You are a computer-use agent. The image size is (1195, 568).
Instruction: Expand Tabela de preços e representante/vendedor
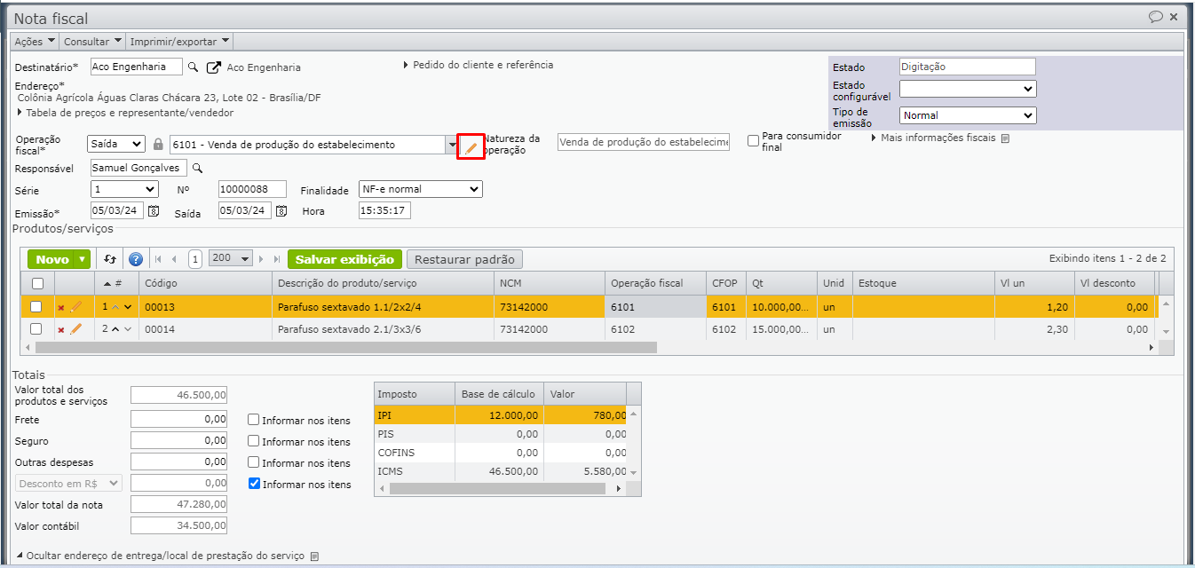(x=125, y=113)
